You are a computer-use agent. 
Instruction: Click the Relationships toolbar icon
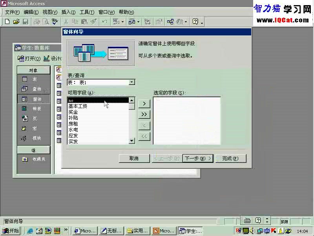click(x=170, y=22)
